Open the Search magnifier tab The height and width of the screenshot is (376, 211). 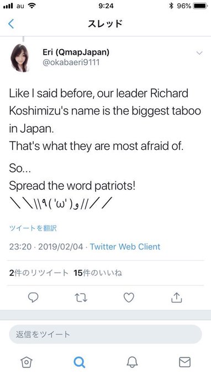tap(79, 362)
